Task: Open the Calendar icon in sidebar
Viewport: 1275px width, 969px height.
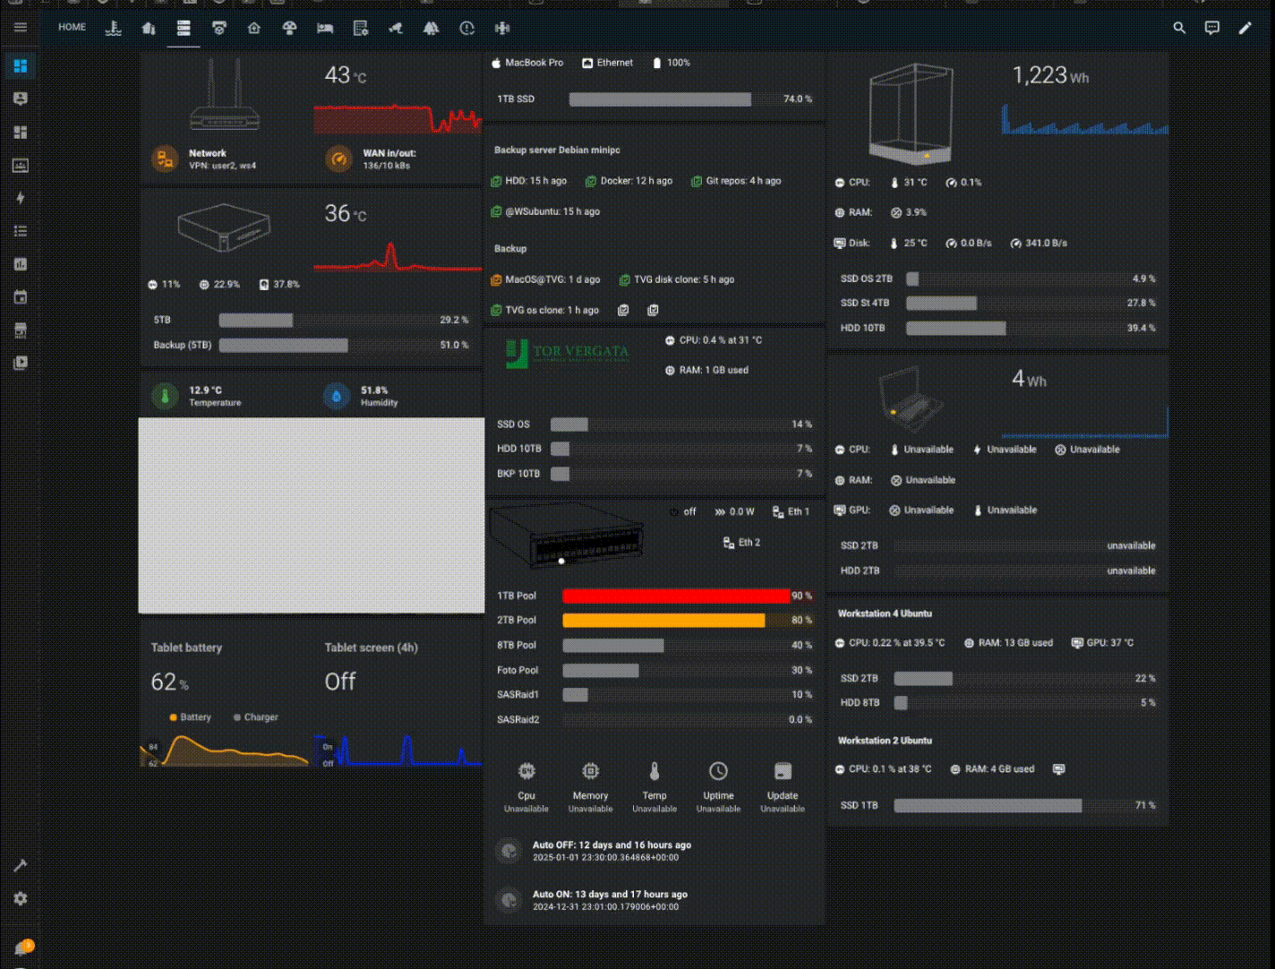Action: click(x=21, y=297)
